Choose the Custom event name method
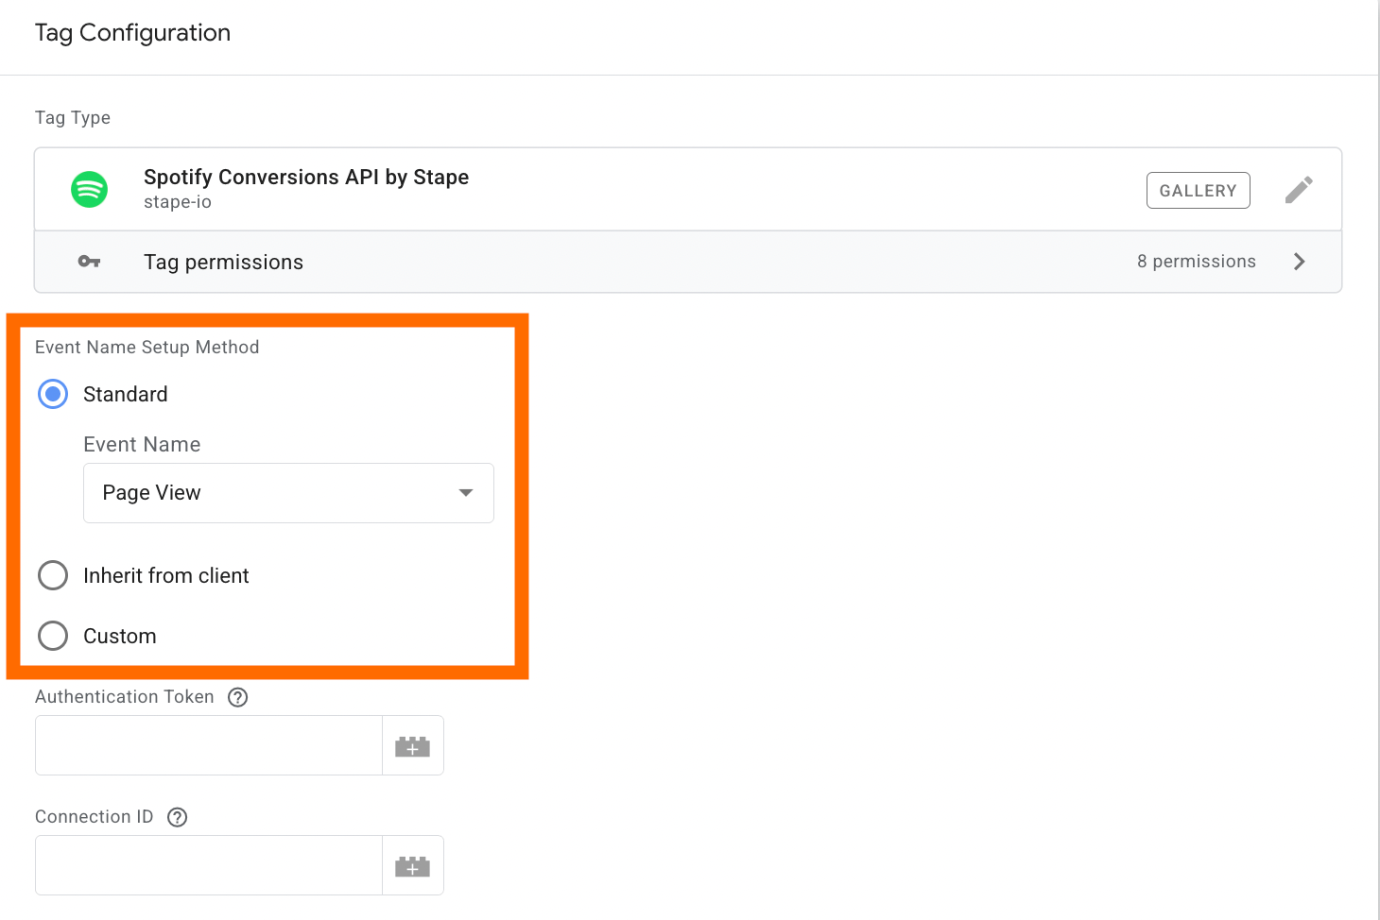The image size is (1380, 920). coord(53,636)
